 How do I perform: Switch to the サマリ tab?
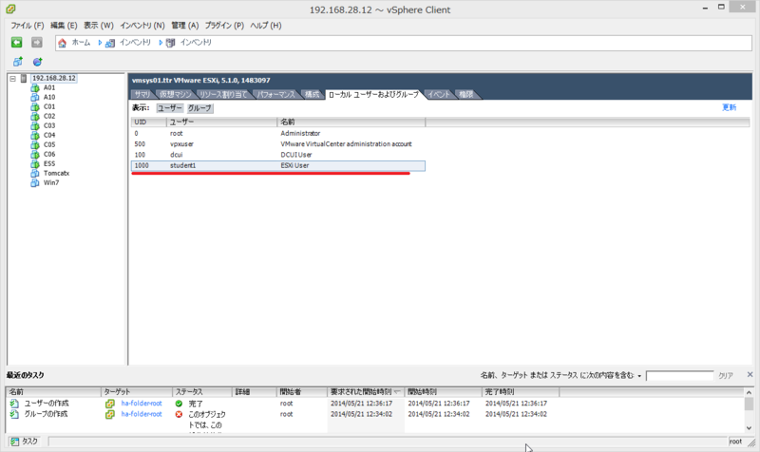[x=142, y=94]
